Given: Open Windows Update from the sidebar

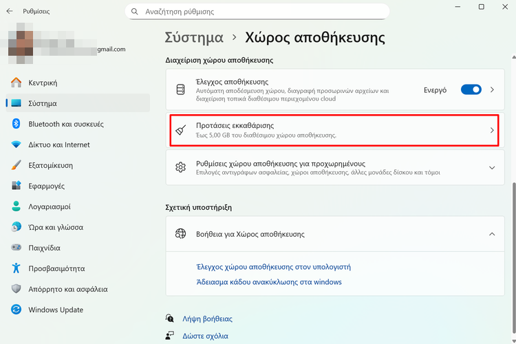Looking at the screenshot, I should tap(56, 310).
